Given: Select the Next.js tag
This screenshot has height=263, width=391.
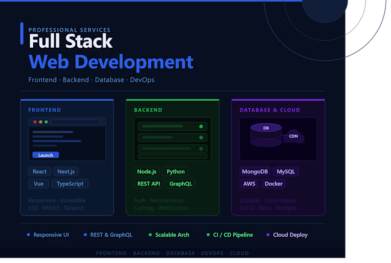Looking at the screenshot, I should tap(66, 171).
